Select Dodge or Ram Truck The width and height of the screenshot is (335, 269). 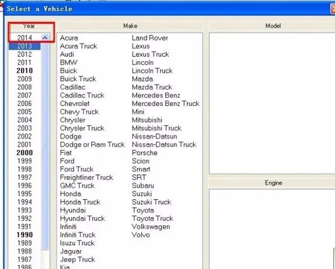click(x=92, y=144)
